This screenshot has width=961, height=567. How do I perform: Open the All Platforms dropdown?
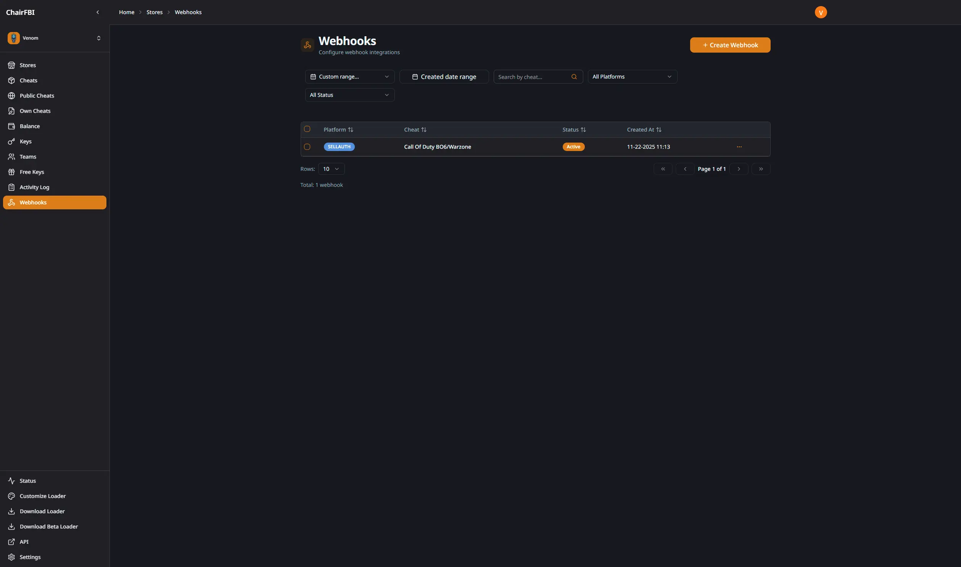[x=632, y=76]
